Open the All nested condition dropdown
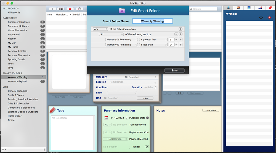This screenshot has height=153, width=276. [111, 34]
